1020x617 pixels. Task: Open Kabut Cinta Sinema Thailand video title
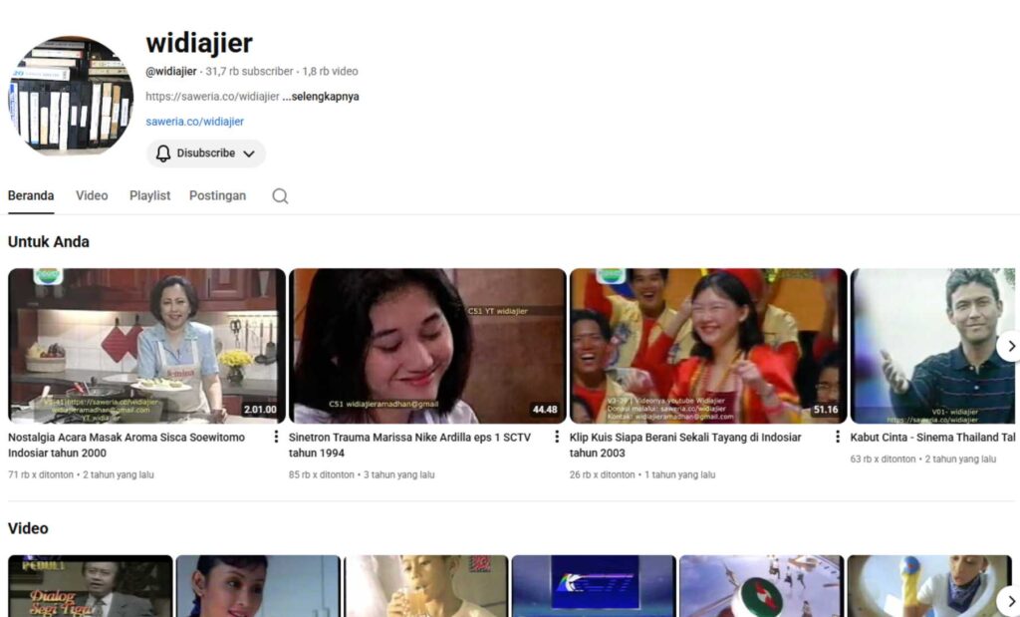(x=932, y=438)
